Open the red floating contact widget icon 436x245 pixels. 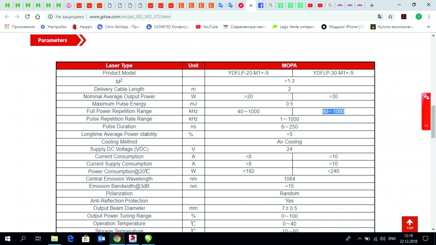(426, 97)
